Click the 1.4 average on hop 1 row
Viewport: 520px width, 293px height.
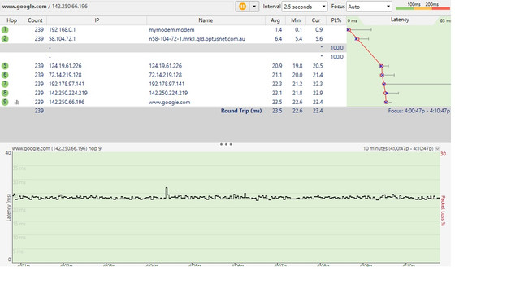(x=278, y=29)
